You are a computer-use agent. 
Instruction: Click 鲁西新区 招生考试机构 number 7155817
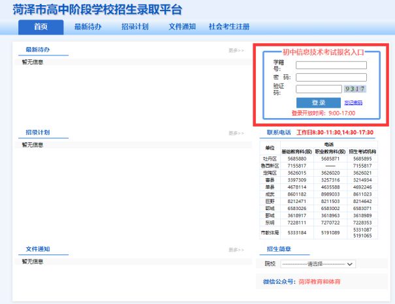pyautogui.click(x=362, y=166)
